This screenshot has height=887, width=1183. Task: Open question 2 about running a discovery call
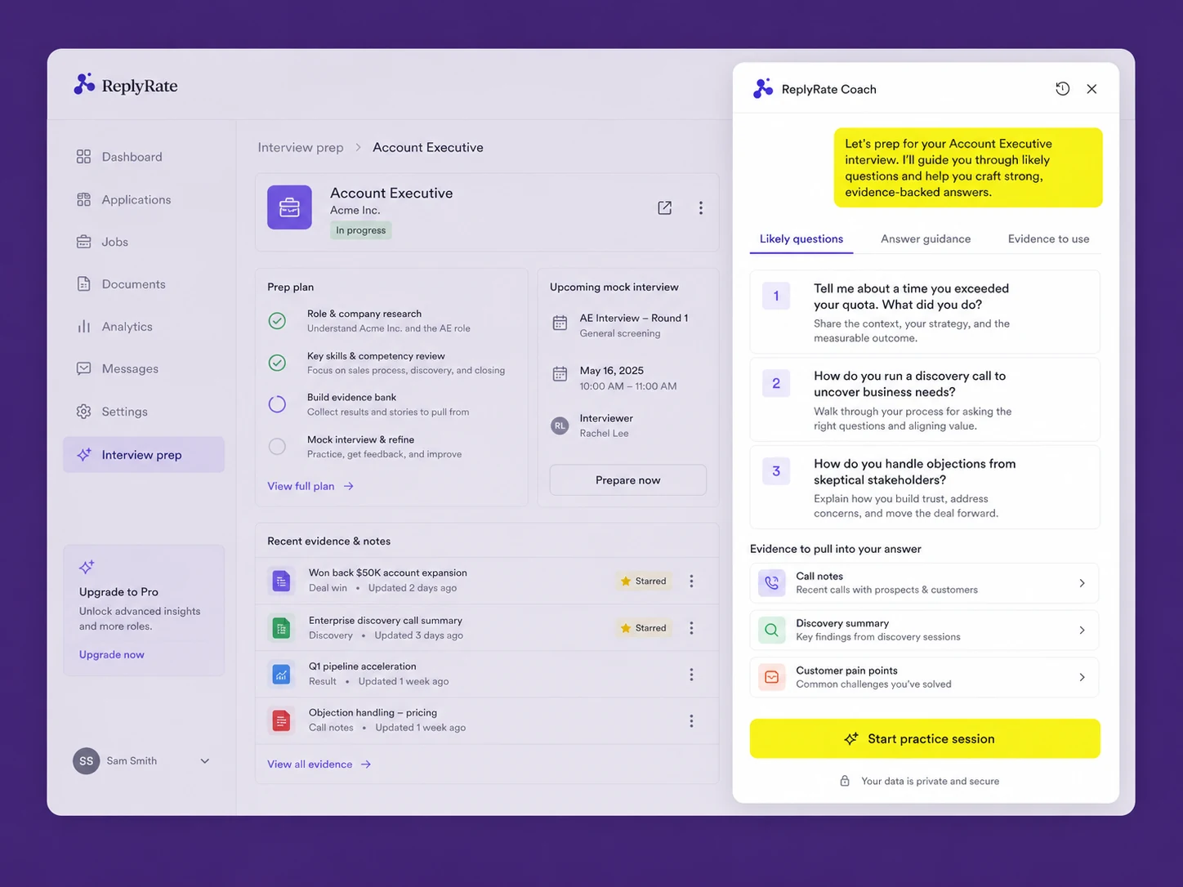925,399
